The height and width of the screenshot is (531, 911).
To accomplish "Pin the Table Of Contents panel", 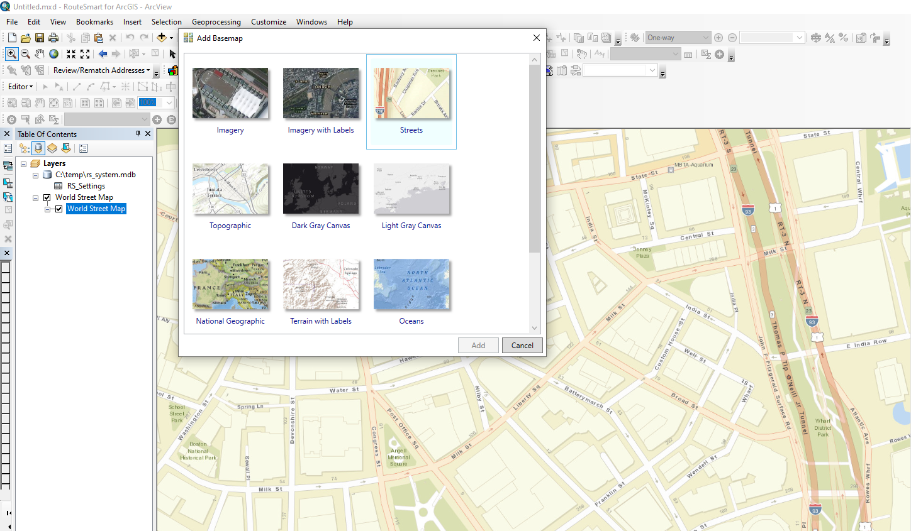I will (137, 133).
